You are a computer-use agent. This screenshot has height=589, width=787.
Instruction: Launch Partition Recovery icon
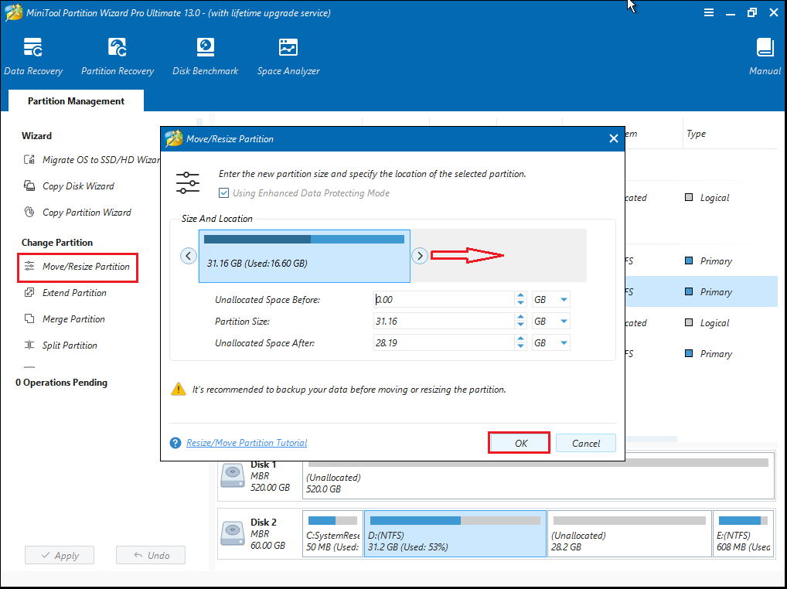(118, 56)
